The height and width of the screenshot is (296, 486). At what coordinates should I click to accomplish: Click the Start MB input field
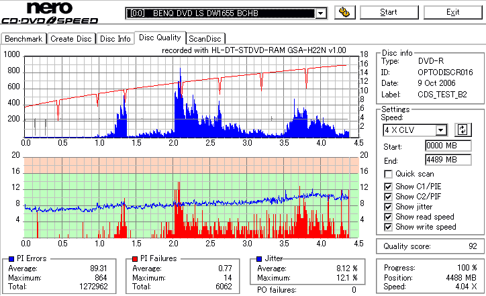pos(448,146)
